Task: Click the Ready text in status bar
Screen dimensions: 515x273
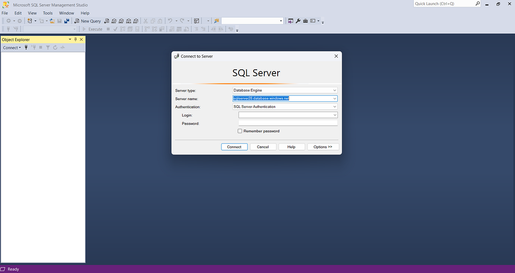Action: tap(13, 269)
